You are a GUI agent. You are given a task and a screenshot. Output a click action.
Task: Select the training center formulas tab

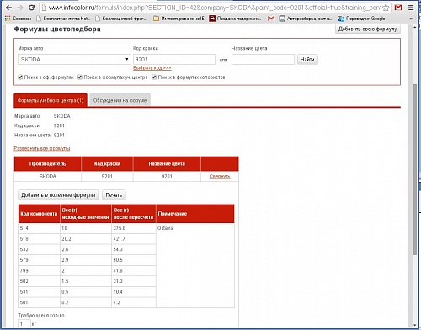[x=51, y=100]
